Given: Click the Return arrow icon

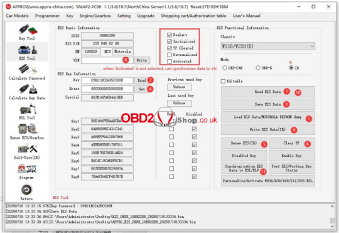Looking at the screenshot, I should 26,190.
